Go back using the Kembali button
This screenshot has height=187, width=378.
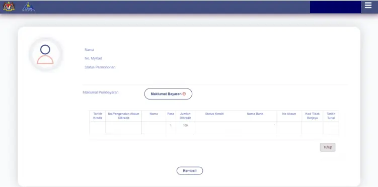pyautogui.click(x=190, y=170)
